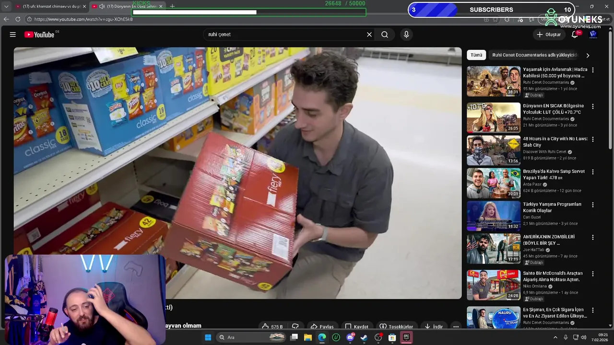Screen dimensions: 614x345
Task: Open Steam from the taskbar
Action: 364,337
